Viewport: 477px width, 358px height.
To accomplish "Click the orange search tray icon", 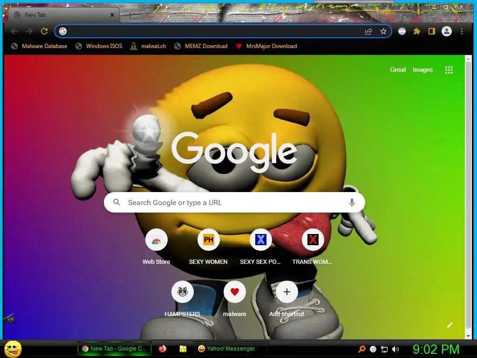I will pyautogui.click(x=361, y=349).
